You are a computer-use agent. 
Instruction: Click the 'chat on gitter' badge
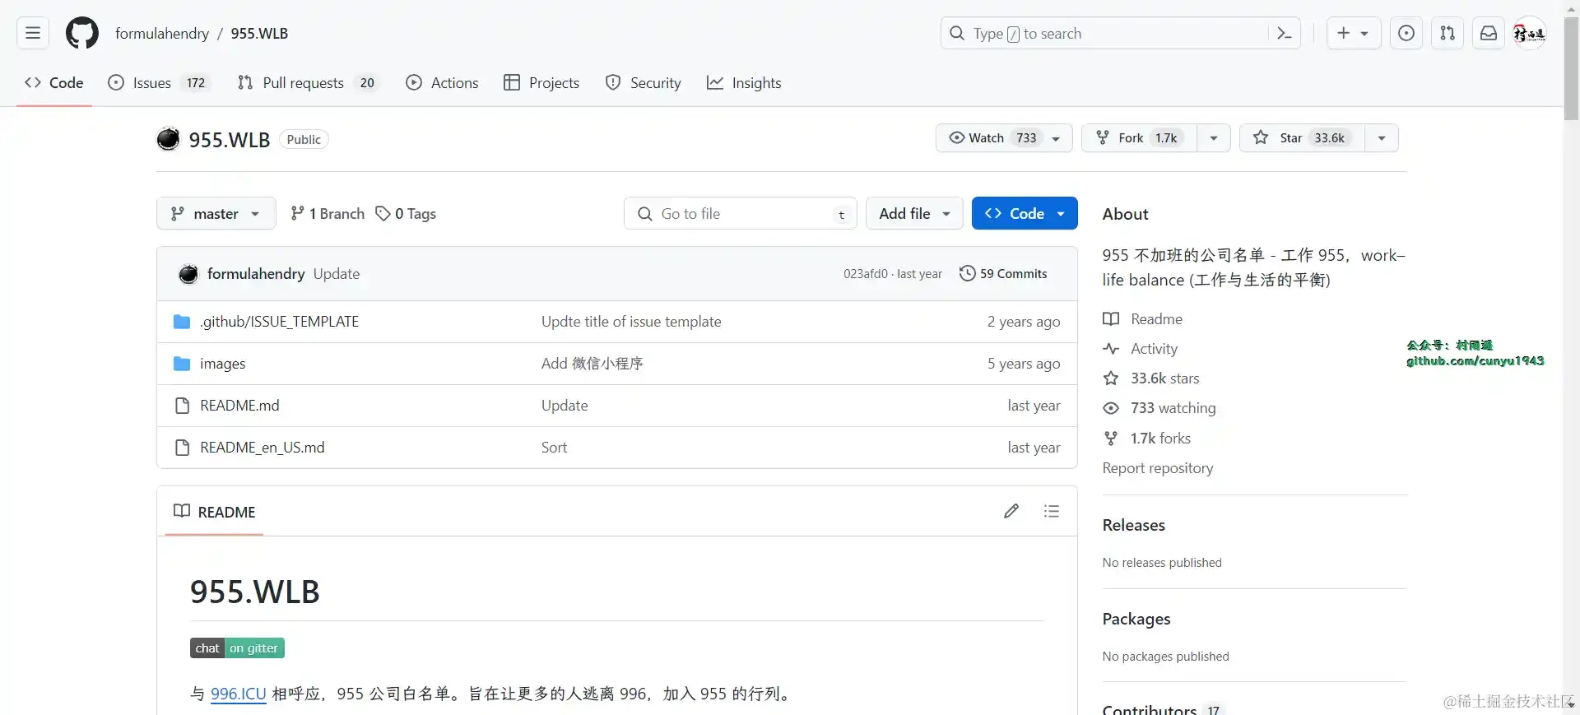click(x=237, y=648)
